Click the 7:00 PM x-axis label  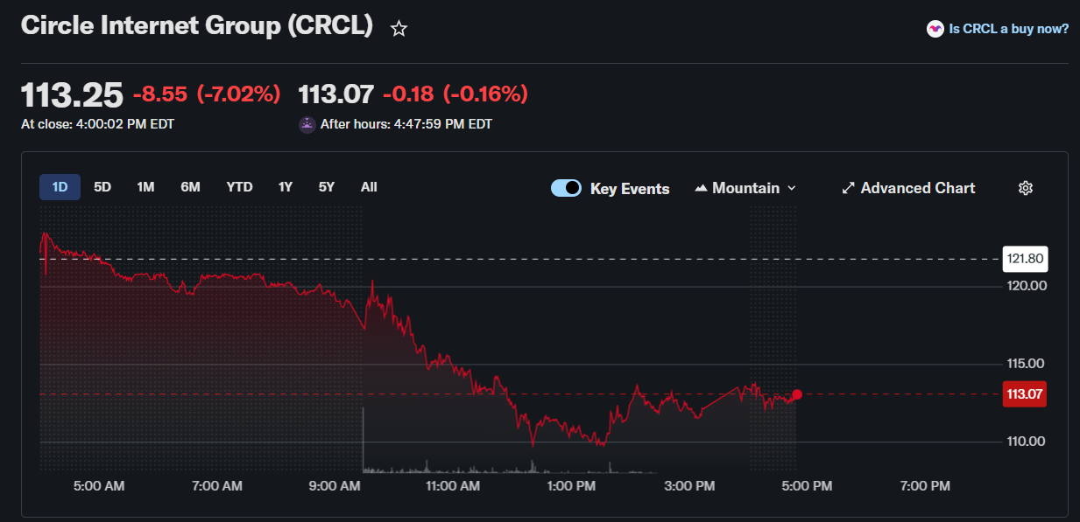click(926, 486)
